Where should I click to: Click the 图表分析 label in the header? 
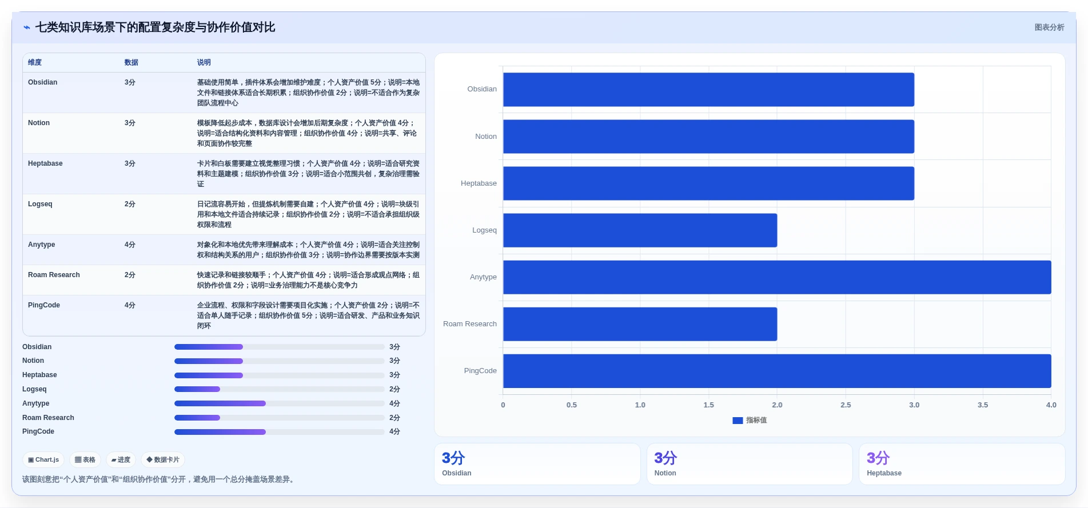pos(1049,27)
